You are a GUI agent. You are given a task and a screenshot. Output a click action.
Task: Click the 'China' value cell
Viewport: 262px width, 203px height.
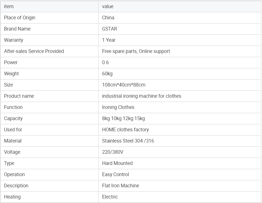180,18
